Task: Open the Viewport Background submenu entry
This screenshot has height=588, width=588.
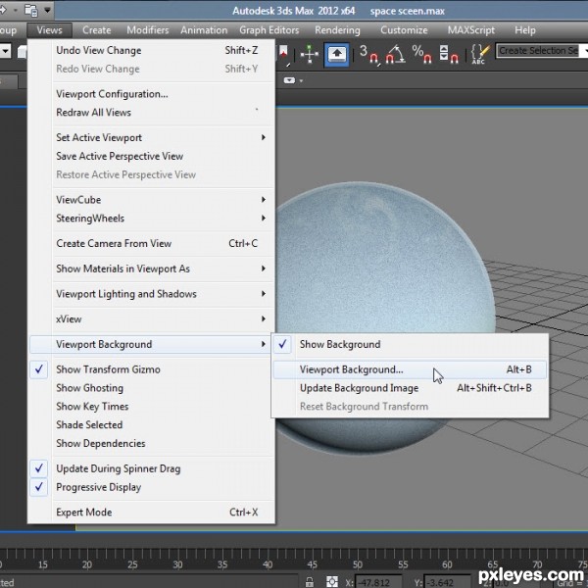Action: [152, 344]
